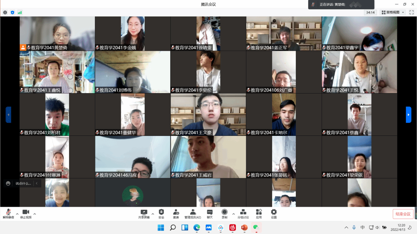This screenshot has width=417, height=234.
Task: Open the security (安全) shield menu
Action: [x=161, y=214]
